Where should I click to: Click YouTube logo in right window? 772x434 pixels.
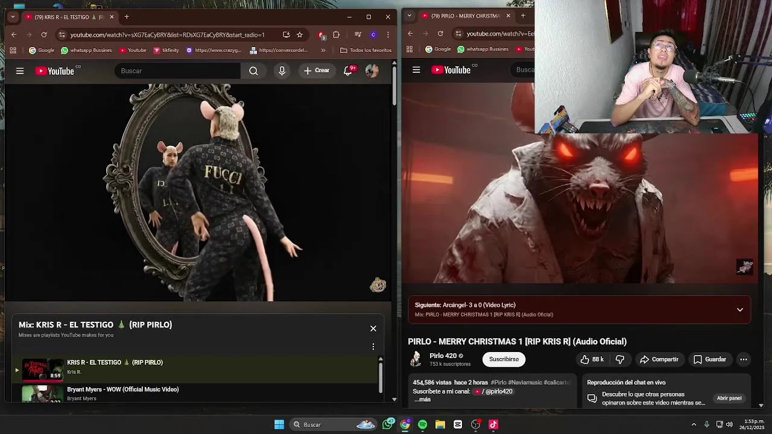(x=451, y=71)
